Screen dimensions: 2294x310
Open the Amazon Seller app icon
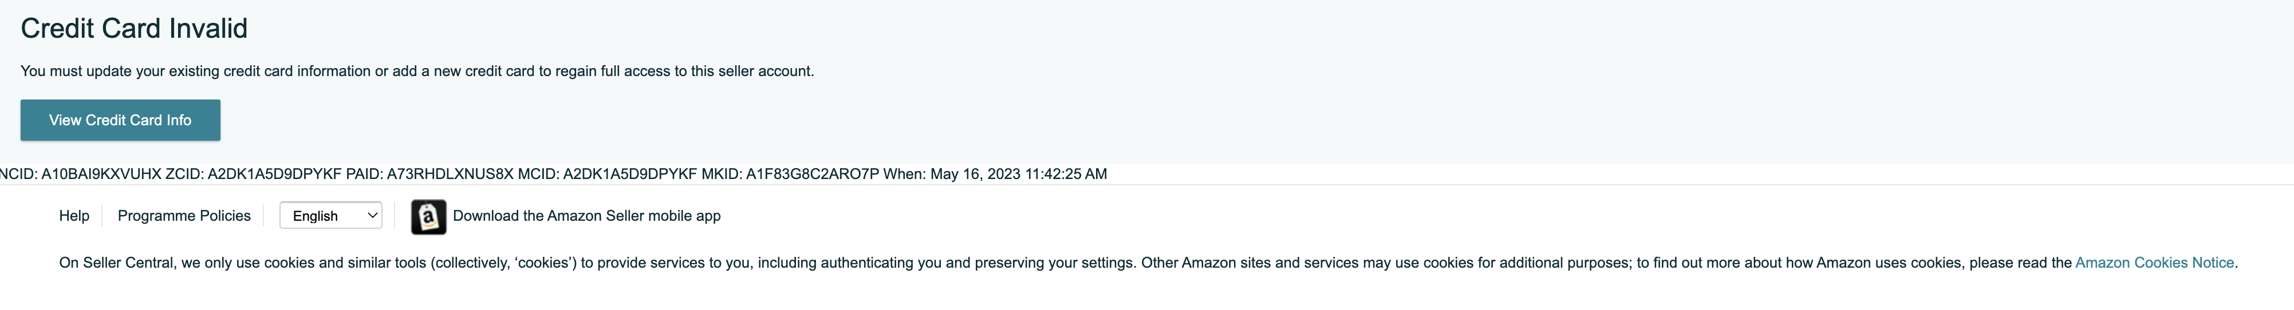click(x=428, y=217)
